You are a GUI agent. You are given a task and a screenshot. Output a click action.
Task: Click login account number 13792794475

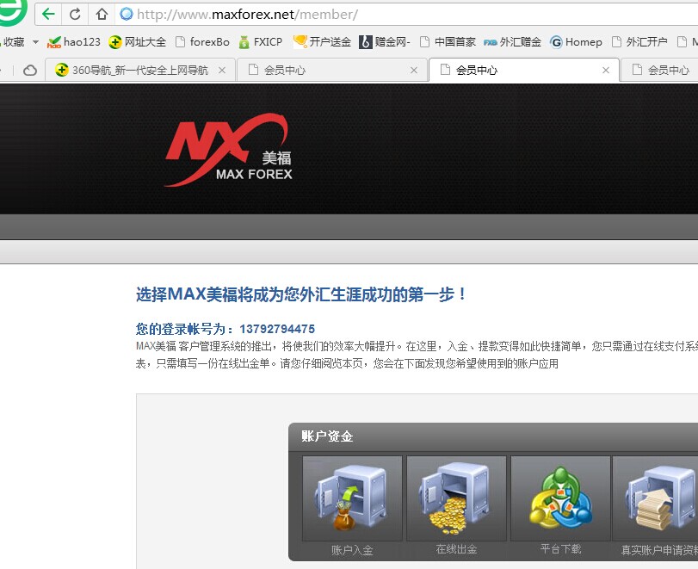pyautogui.click(x=277, y=329)
